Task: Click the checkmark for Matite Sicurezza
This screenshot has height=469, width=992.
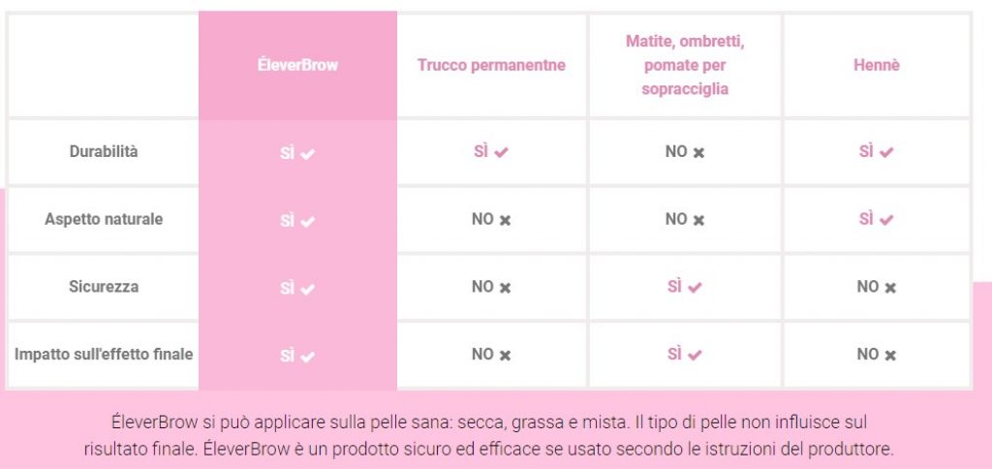Action: pyautogui.click(x=695, y=288)
